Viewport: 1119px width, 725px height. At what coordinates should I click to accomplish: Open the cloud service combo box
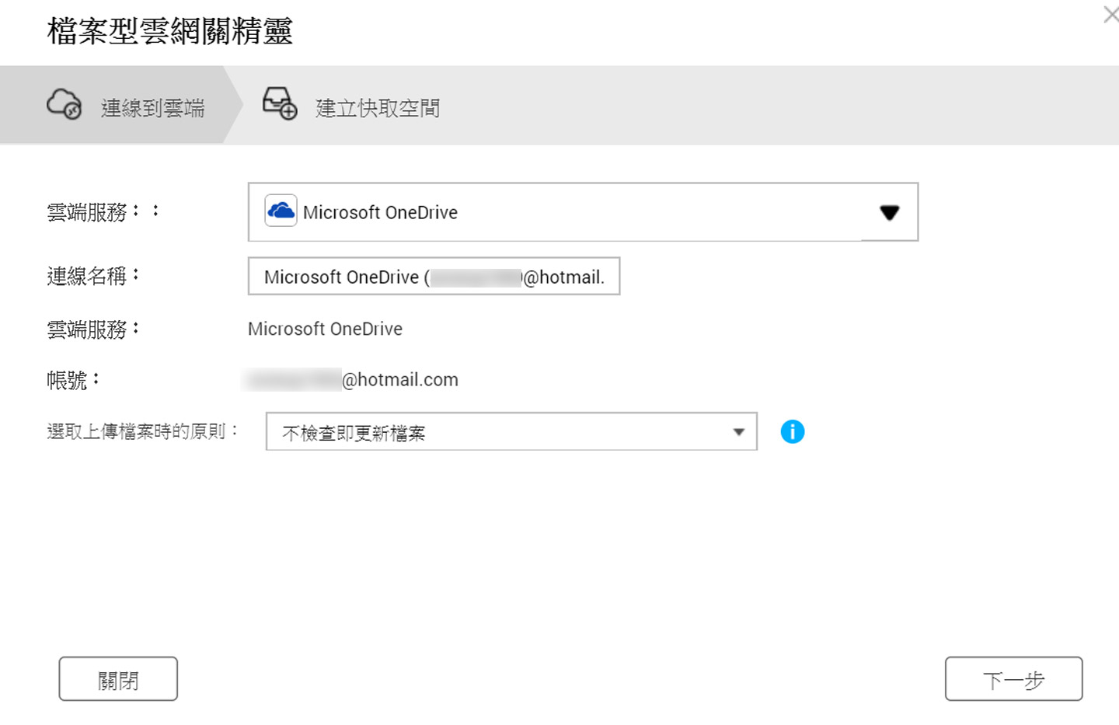tap(583, 212)
